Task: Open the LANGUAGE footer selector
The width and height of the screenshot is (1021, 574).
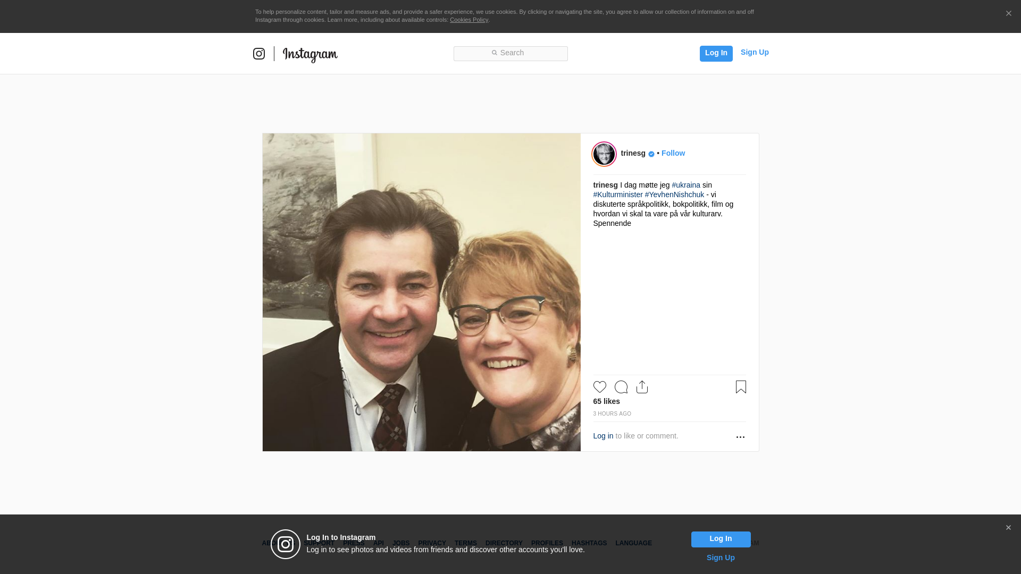Action: (633, 543)
